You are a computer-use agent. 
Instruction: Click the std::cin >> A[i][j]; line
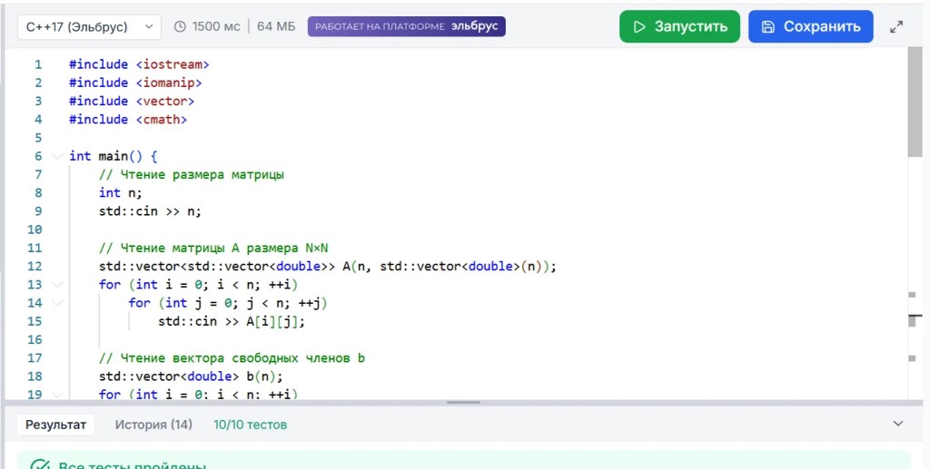[232, 321]
